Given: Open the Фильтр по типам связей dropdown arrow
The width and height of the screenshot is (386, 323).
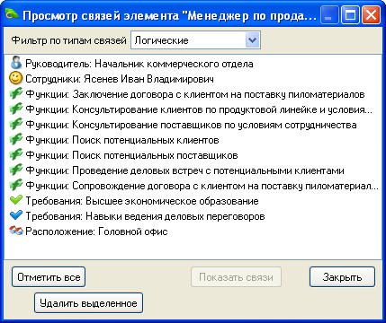Looking at the screenshot, I should pos(252,40).
